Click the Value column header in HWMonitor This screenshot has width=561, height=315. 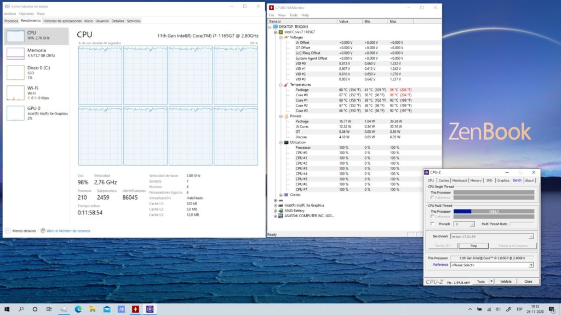pos(350,21)
